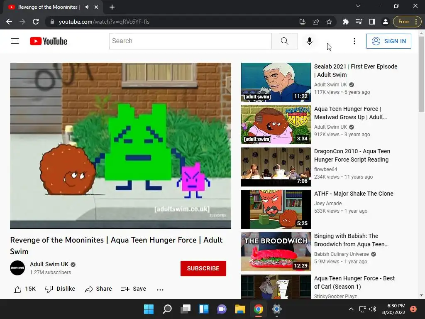
Task: Open Chrome extensions puzzle icon
Action: (x=345, y=22)
